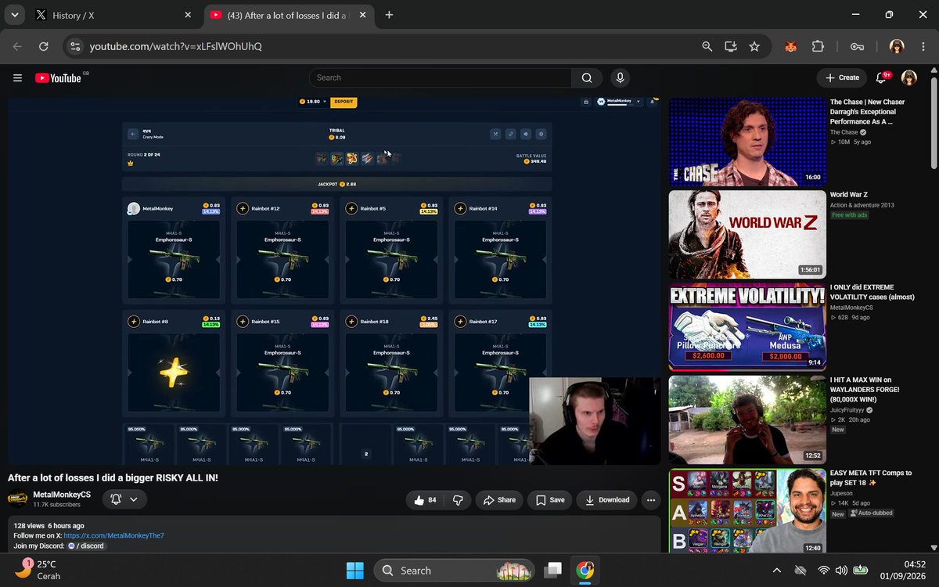Screen dimensions: 939x587
Task: Download the video
Action: coord(607,500)
